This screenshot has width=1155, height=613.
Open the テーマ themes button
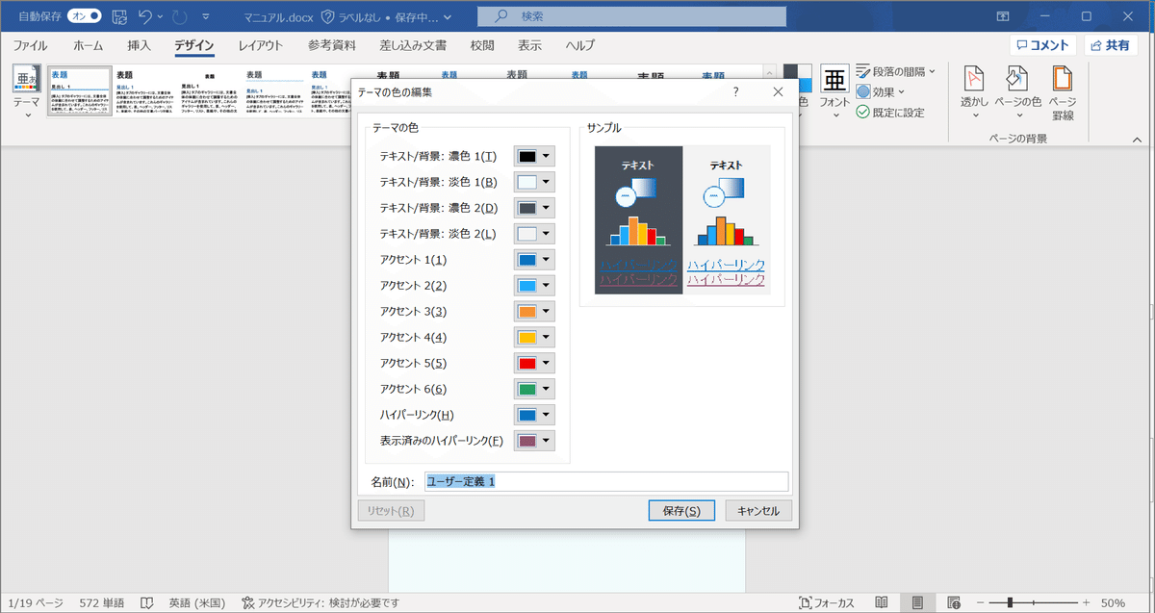coord(27,92)
